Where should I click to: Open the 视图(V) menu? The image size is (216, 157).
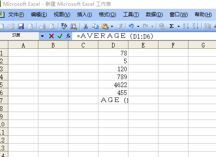coord(62,15)
